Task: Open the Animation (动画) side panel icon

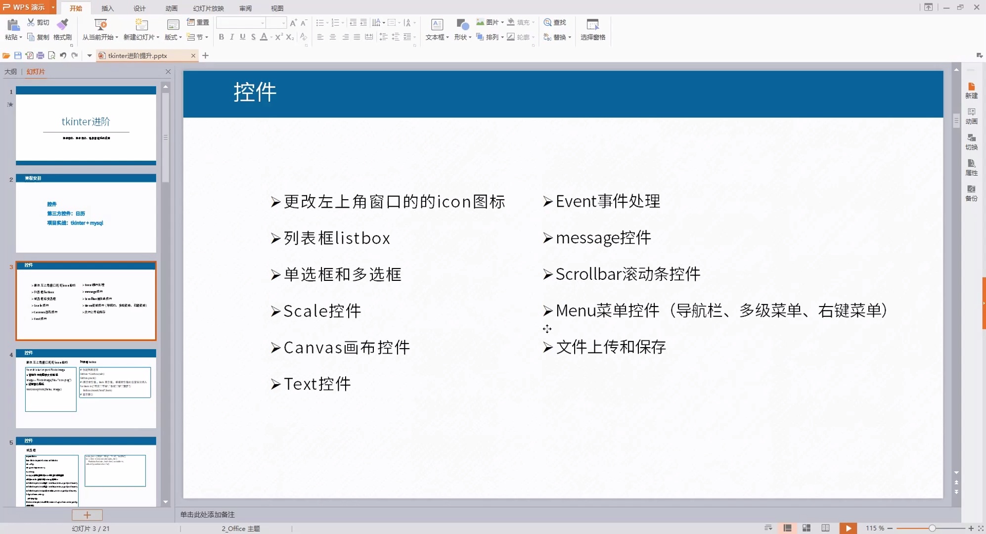Action: pos(971,116)
